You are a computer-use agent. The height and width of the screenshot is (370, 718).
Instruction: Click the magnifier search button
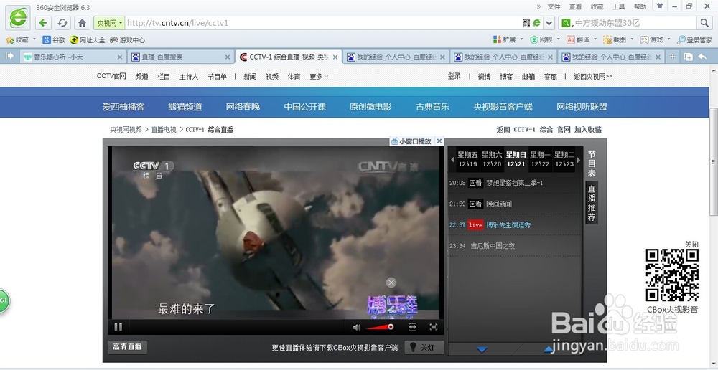(704, 23)
